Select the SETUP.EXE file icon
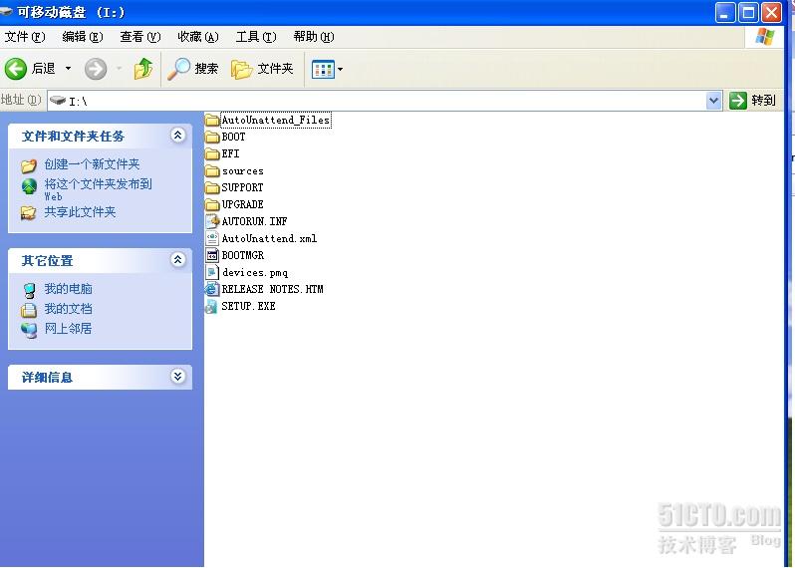This screenshot has height=568, width=795. click(x=212, y=306)
